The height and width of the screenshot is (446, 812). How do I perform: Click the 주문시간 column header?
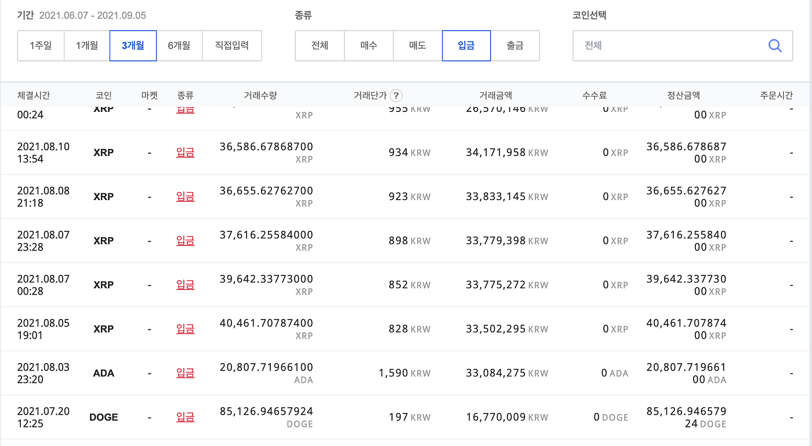point(777,96)
